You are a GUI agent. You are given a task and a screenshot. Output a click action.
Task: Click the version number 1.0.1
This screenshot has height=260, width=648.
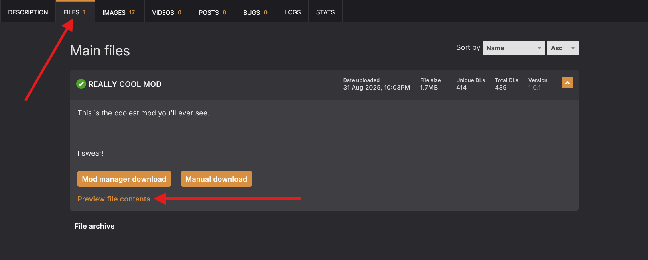click(534, 88)
